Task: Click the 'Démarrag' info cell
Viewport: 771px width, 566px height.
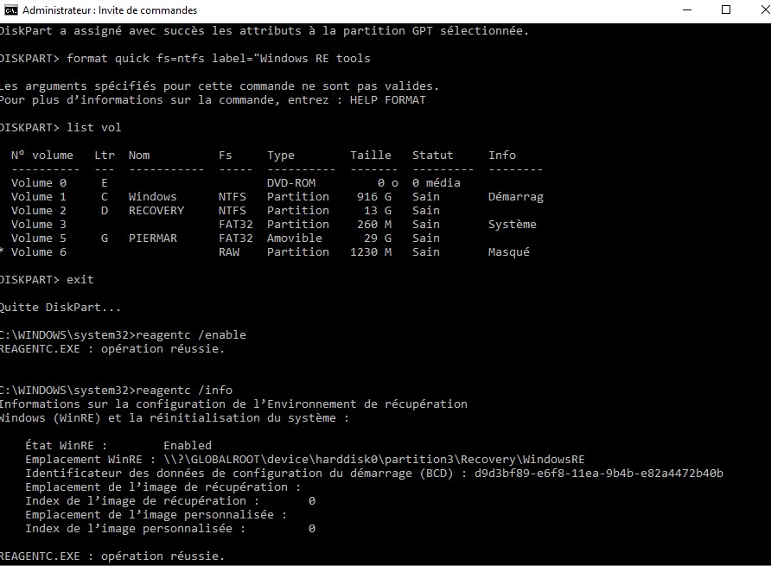Action: tap(516, 197)
